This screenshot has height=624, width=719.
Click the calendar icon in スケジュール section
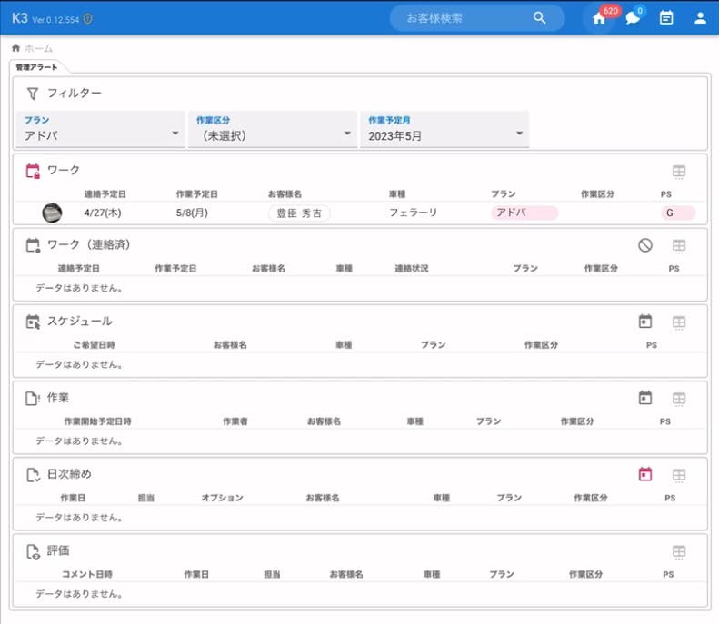(645, 322)
